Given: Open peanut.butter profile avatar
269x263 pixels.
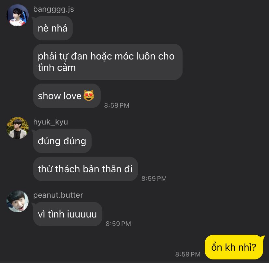Looking at the screenshot, I should click(x=18, y=201).
